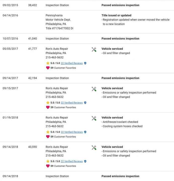Click the Title #7176477002 DI text
Image resolution: width=174 pixels, height=181 pixels.
point(60,28)
